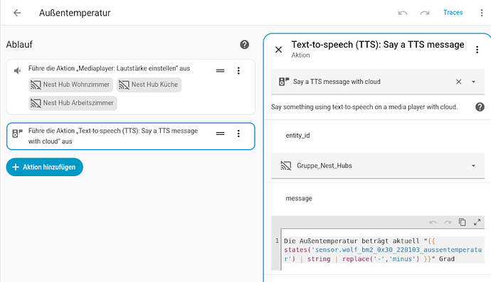The image size is (491, 282).
Task: Expand the Gruppe_Nest_Hubs entity dropdown
Action: 473,166
